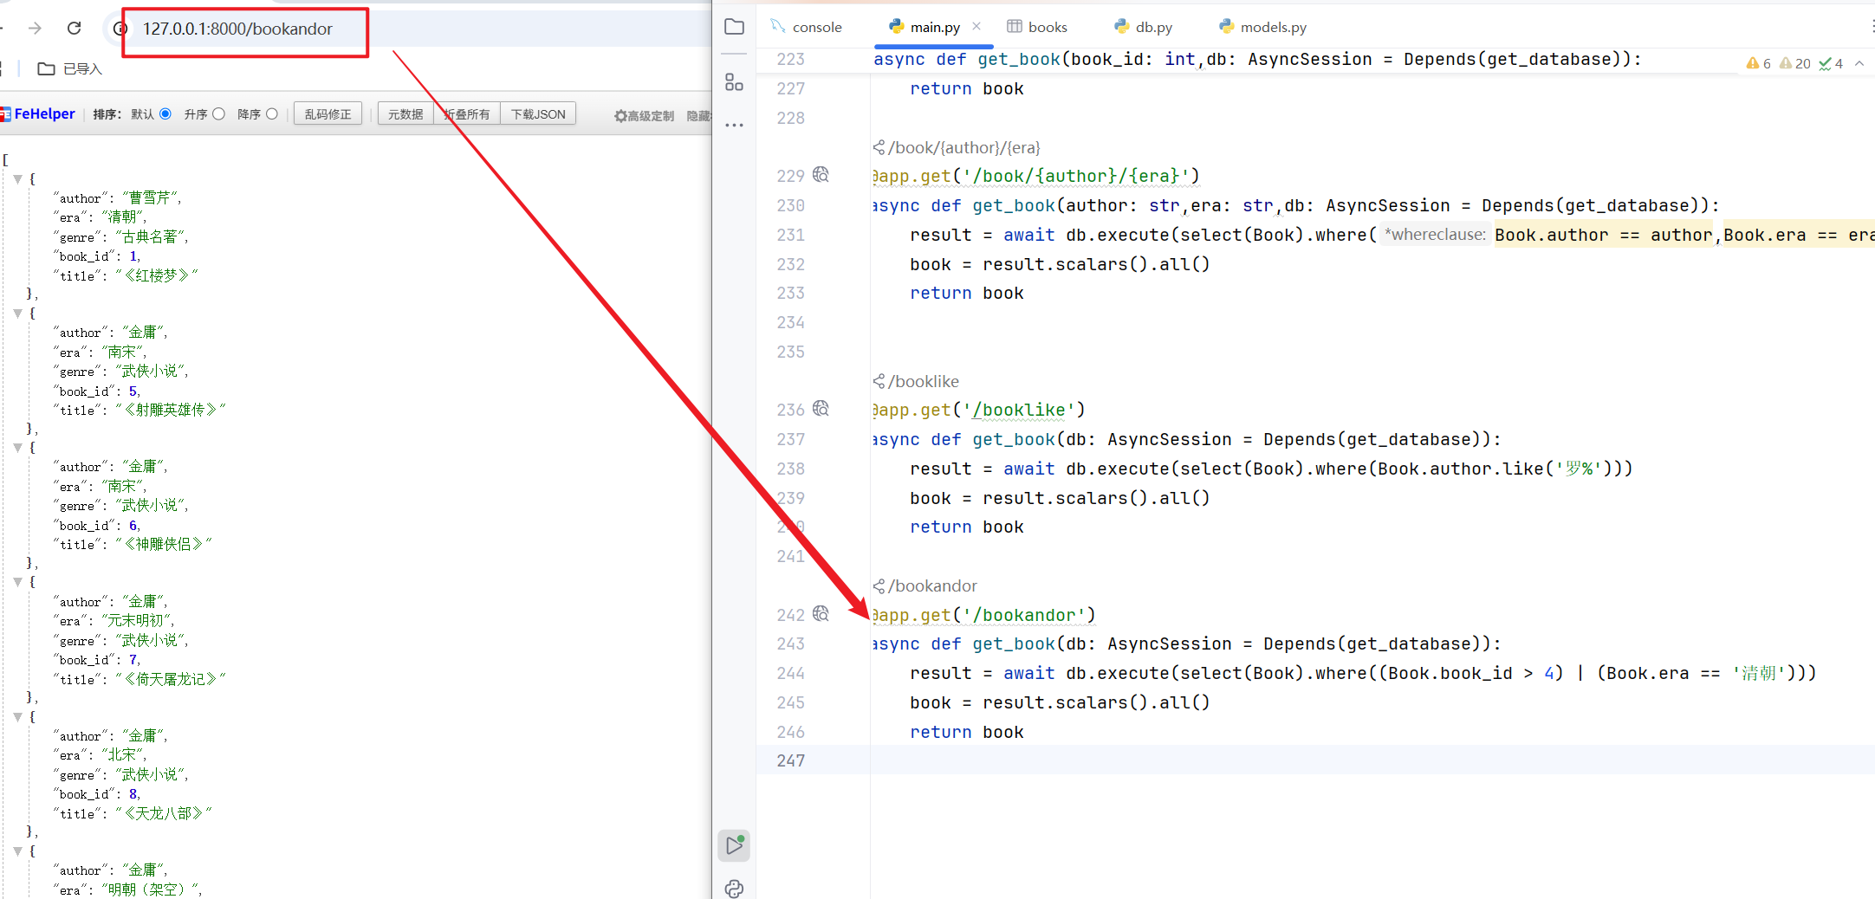The height and width of the screenshot is (899, 1875).
Task: Click the gutter endpoint icon on line 242
Action: click(821, 614)
